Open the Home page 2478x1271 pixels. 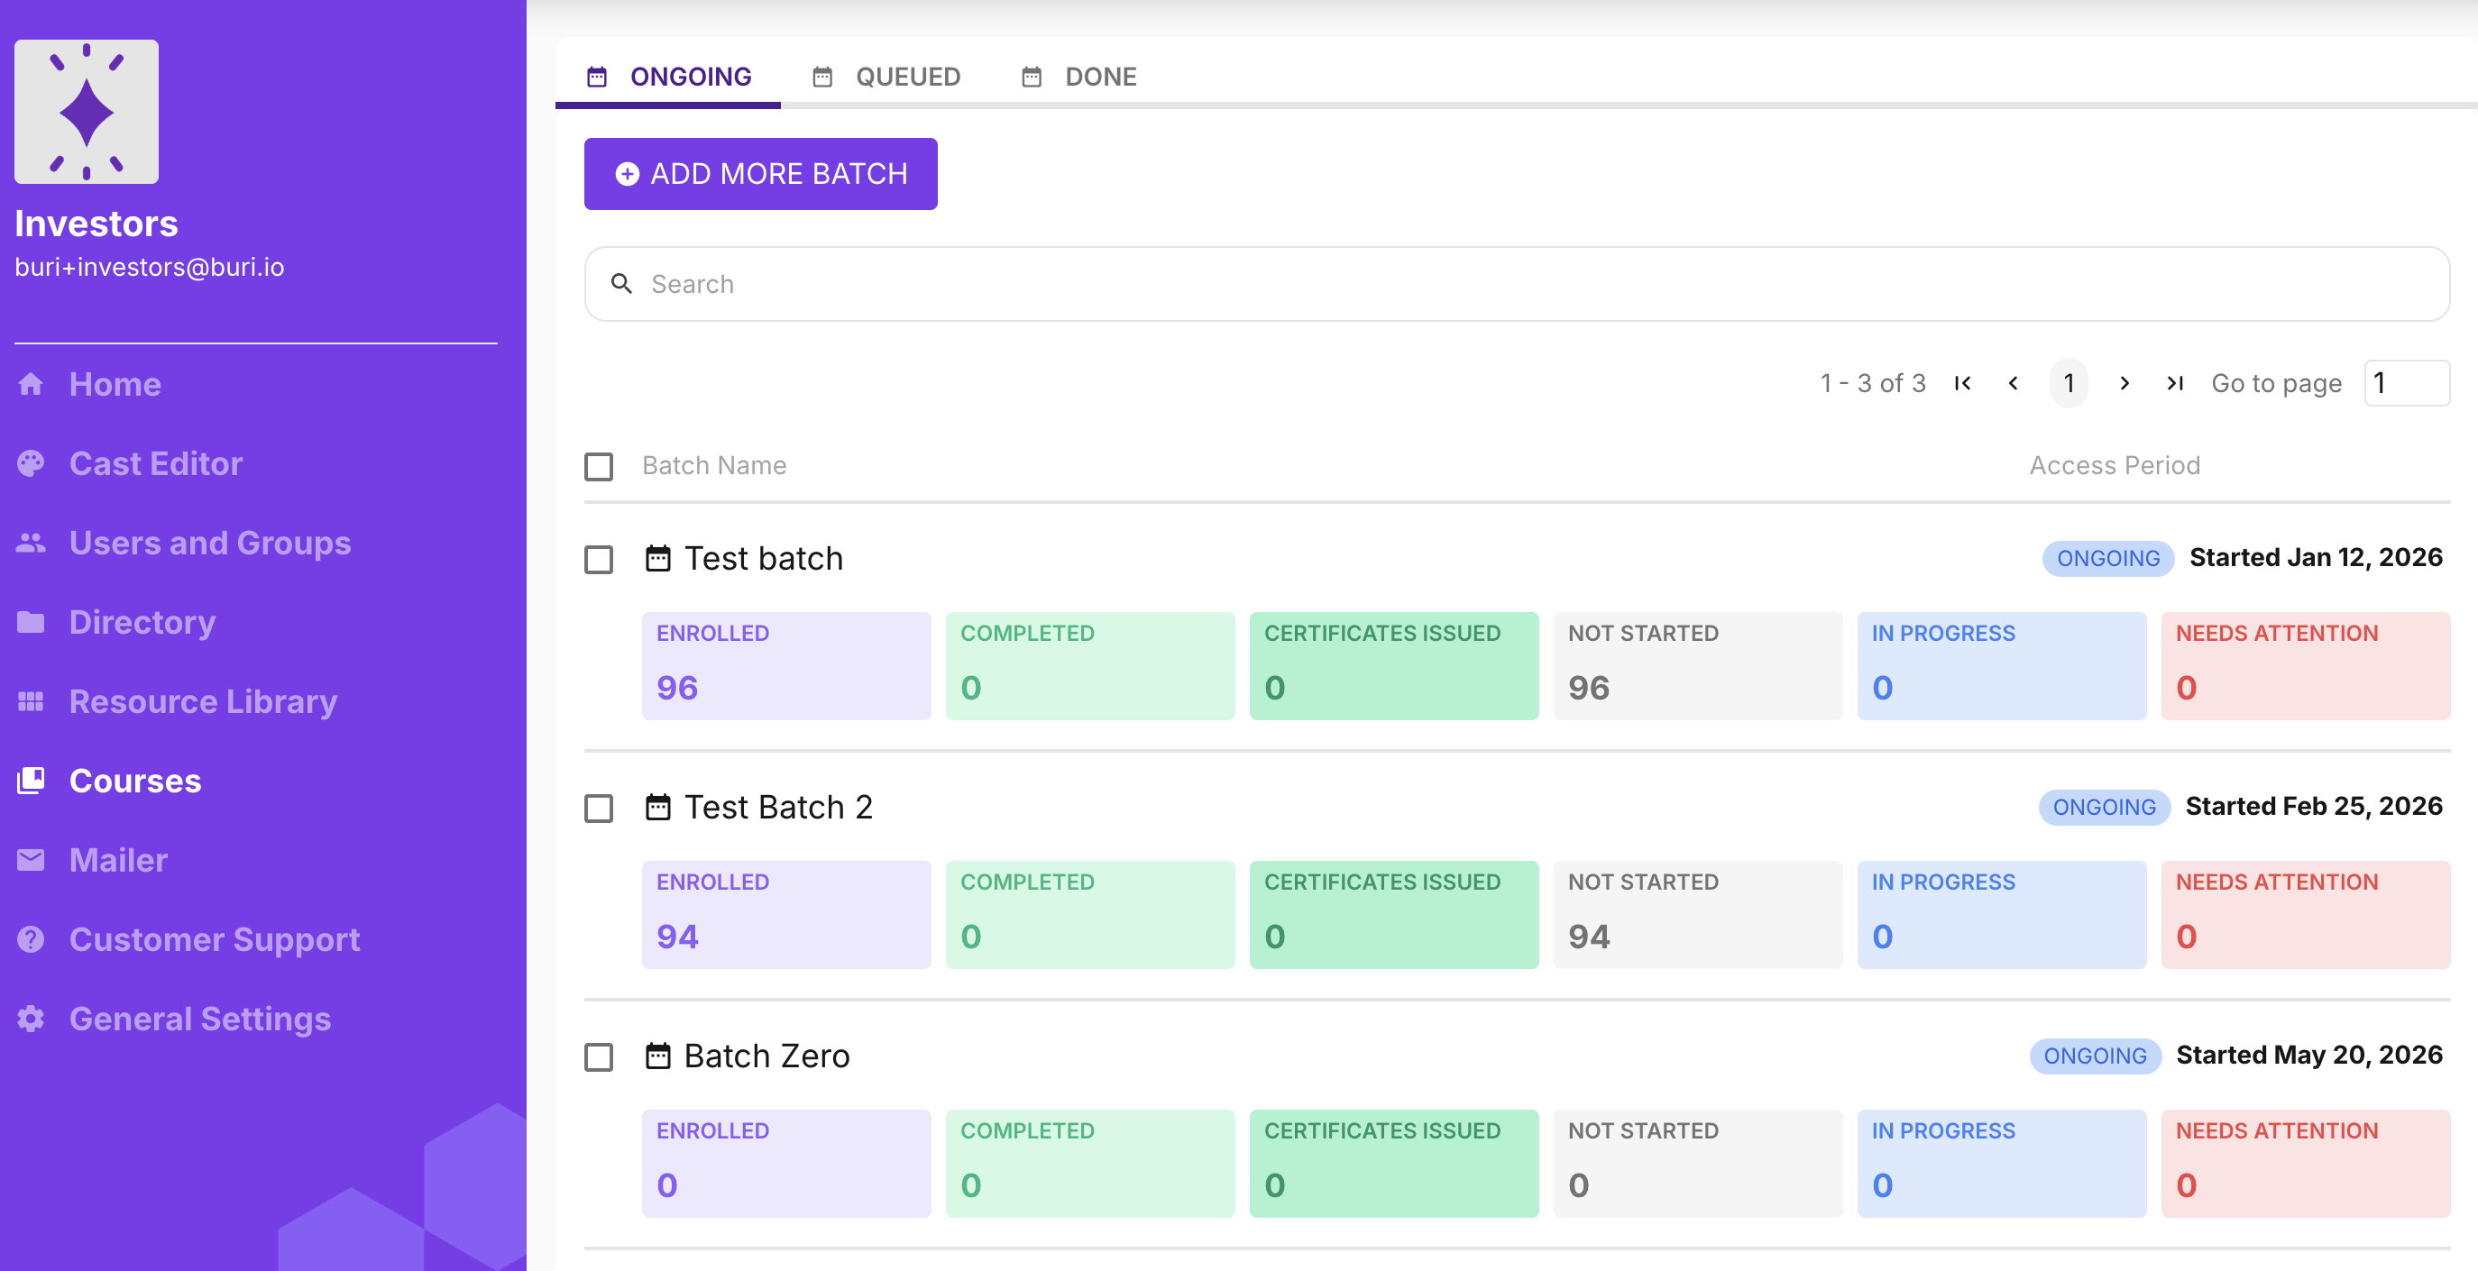pyautogui.click(x=115, y=385)
